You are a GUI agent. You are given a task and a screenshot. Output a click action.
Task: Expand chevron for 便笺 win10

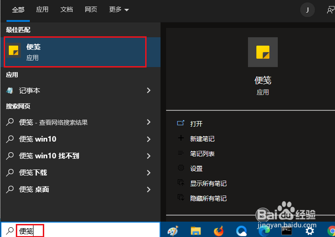149,139
